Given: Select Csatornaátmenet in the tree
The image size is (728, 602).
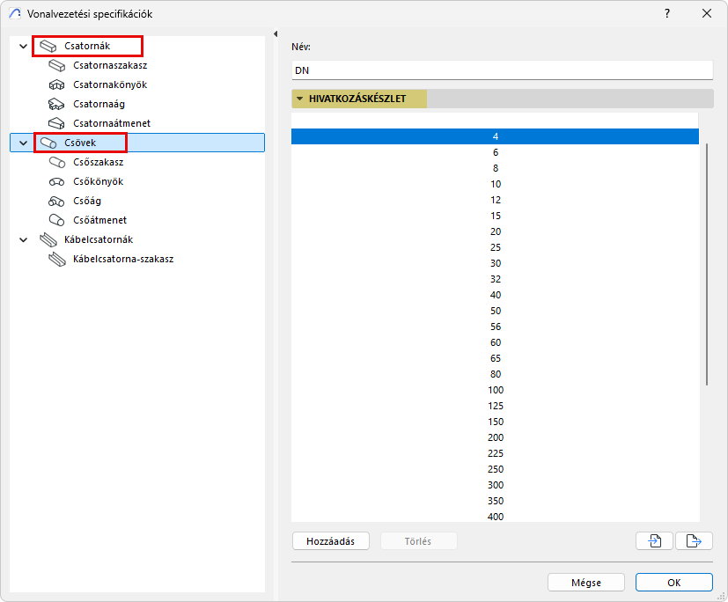Looking at the screenshot, I should (x=112, y=123).
